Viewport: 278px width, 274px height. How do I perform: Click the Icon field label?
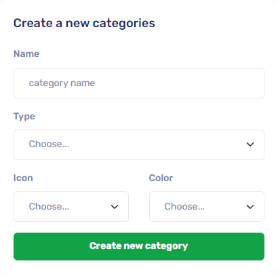23,178
